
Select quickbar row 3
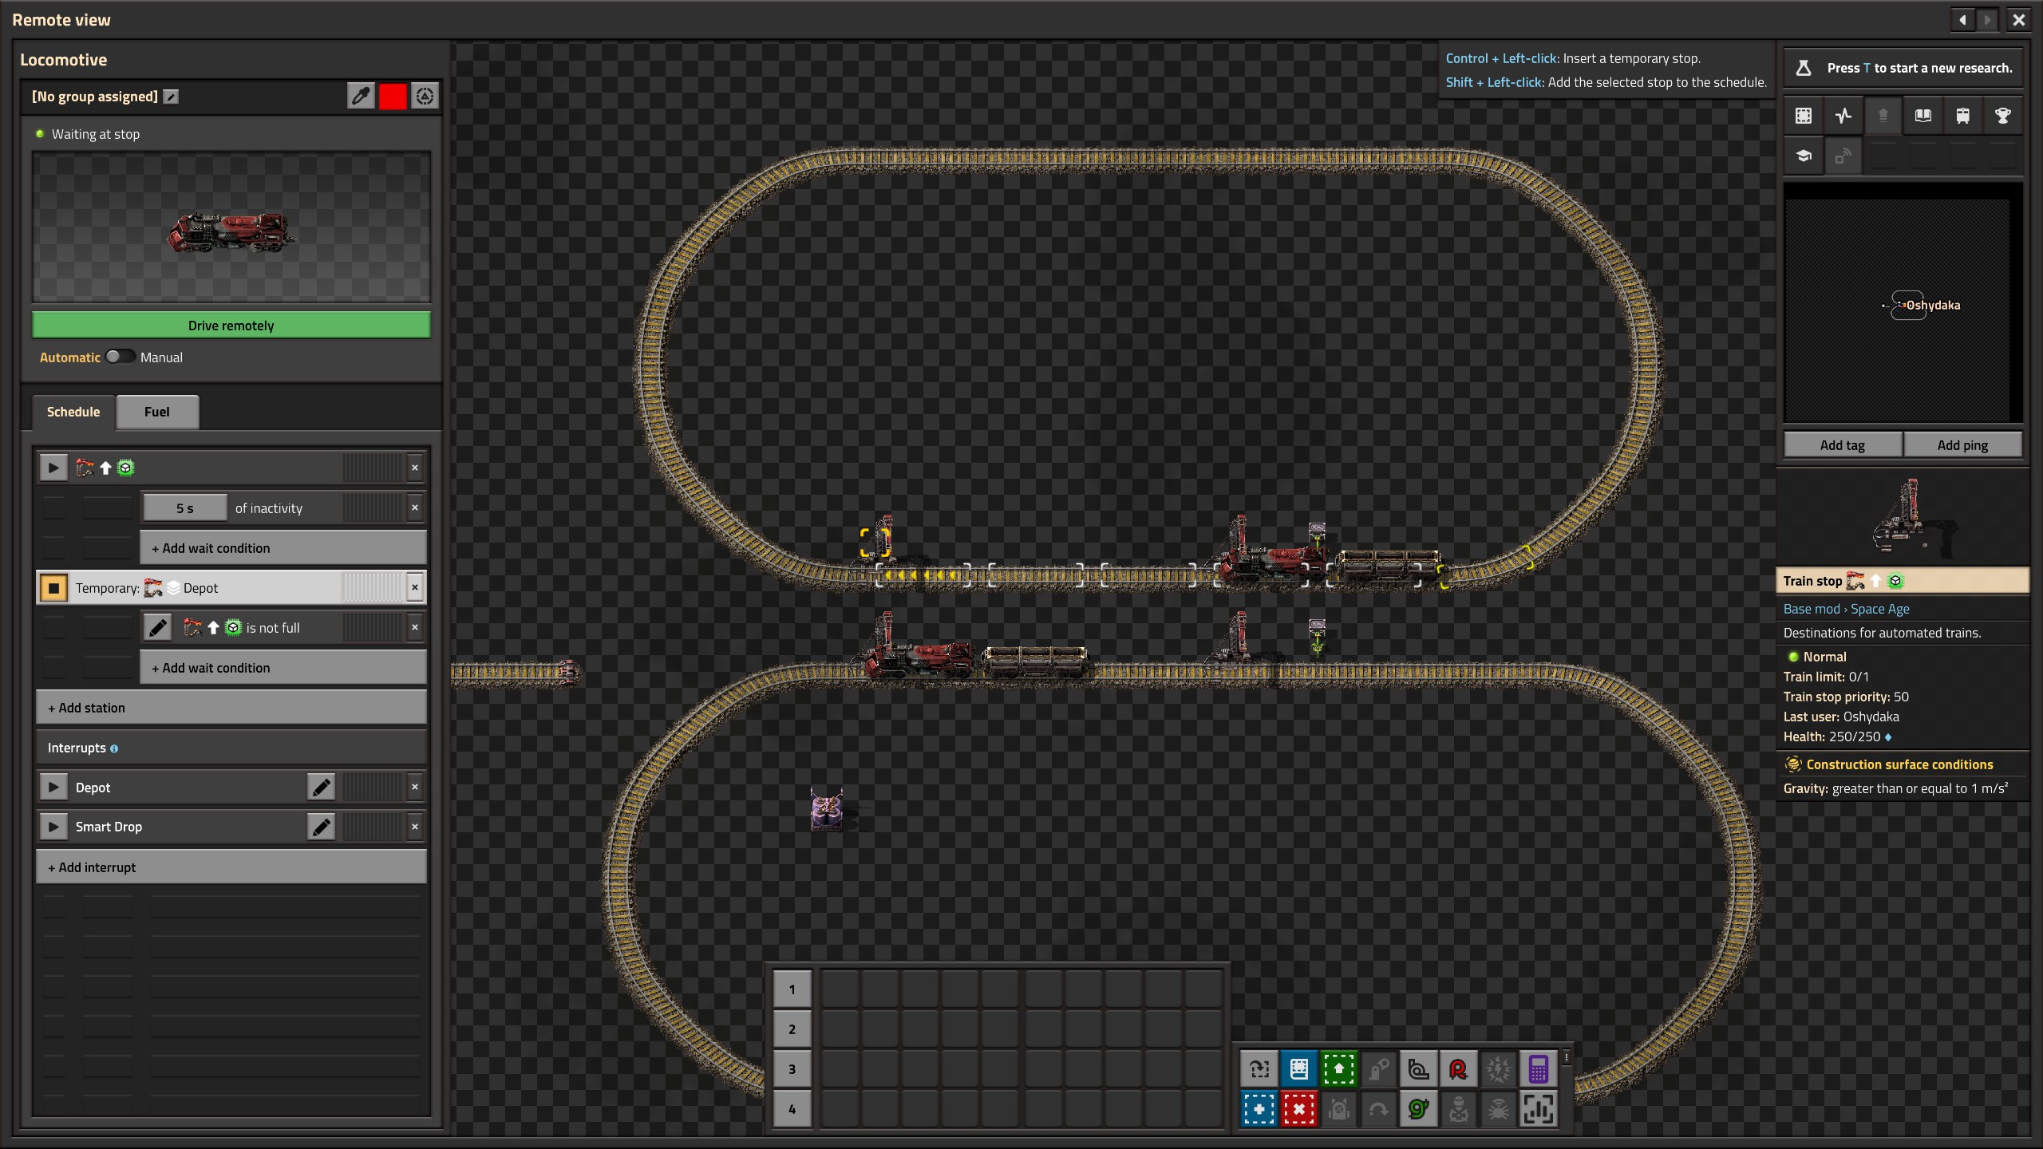pos(792,1069)
